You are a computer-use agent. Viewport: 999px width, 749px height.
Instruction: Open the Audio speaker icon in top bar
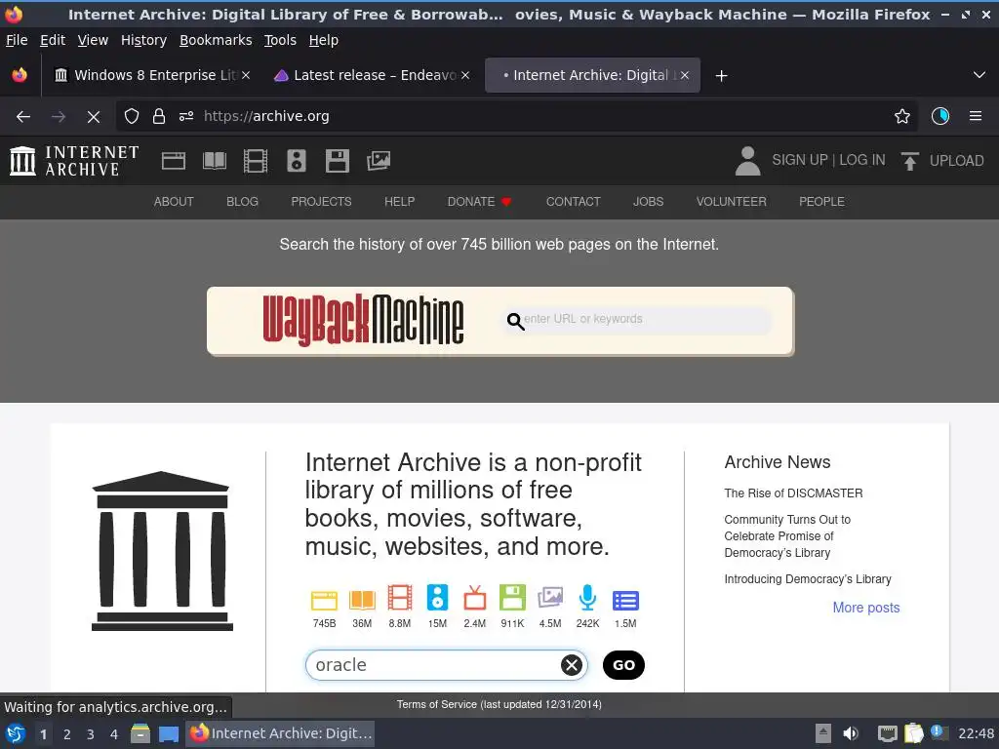coord(297,161)
